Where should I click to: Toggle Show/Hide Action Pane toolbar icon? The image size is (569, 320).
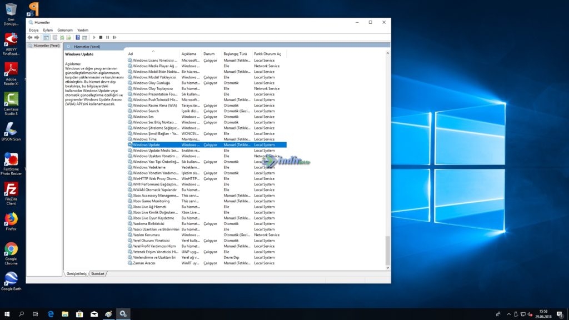point(84,37)
